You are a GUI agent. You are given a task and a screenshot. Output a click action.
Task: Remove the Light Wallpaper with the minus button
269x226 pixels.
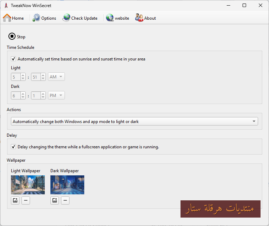click(x=26, y=200)
